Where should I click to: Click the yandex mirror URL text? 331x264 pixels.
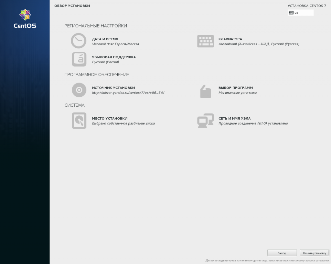tap(128, 93)
